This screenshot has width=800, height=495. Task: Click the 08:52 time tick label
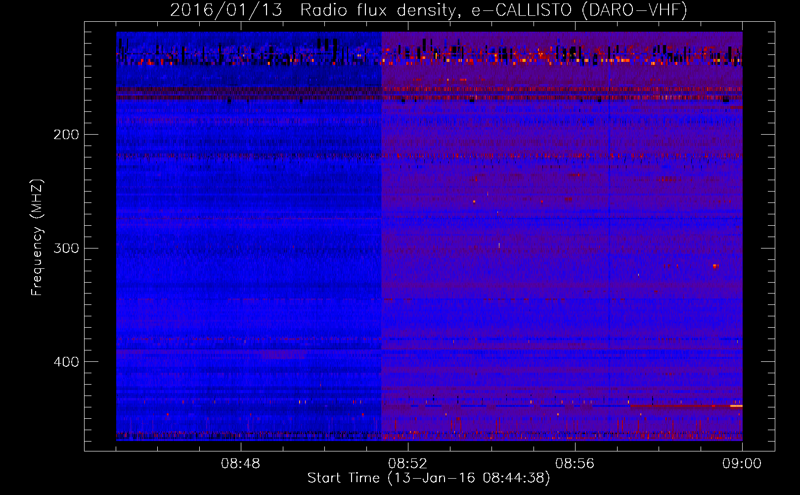pyautogui.click(x=407, y=464)
